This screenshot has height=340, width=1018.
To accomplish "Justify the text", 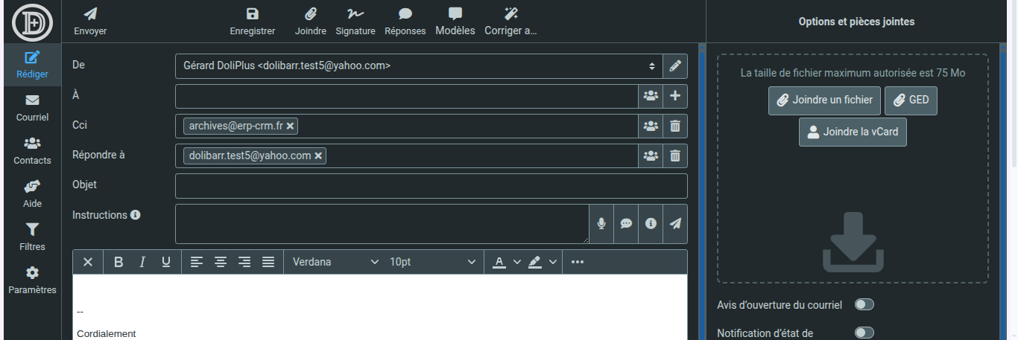I will coord(268,262).
